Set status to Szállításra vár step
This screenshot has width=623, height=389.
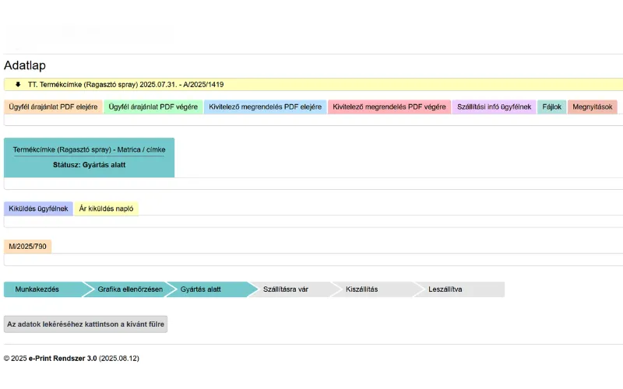pyautogui.click(x=294, y=289)
